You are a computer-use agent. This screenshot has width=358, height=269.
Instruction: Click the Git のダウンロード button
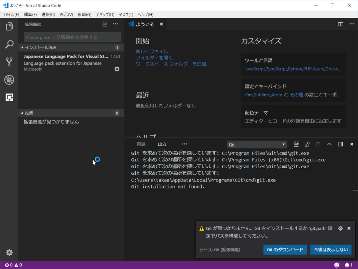pos(285,250)
